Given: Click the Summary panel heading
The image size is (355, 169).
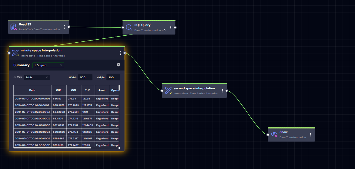Looking at the screenshot, I should pyautogui.click(x=22, y=65).
